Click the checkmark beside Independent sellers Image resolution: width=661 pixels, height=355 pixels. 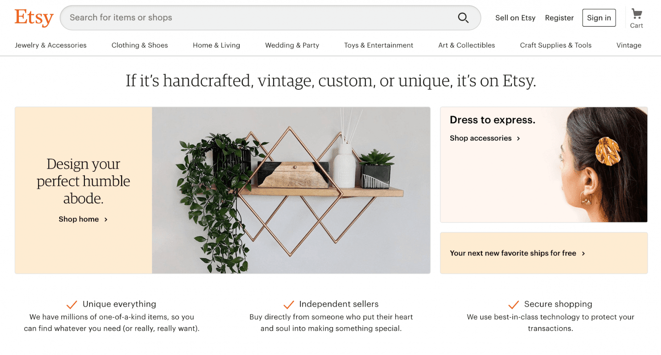coord(288,305)
